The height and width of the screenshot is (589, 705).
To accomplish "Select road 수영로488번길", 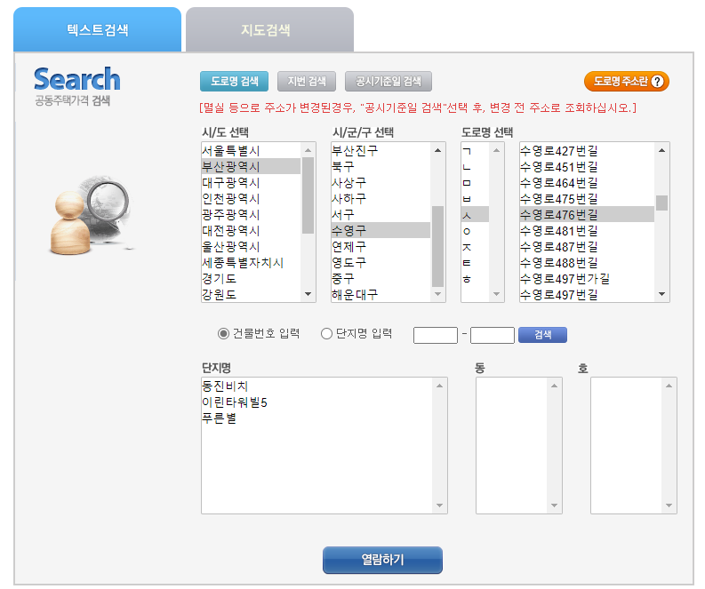I will pos(587,262).
